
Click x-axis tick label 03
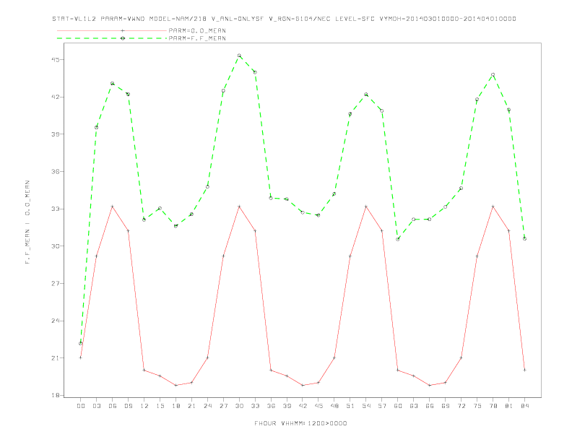click(x=96, y=406)
